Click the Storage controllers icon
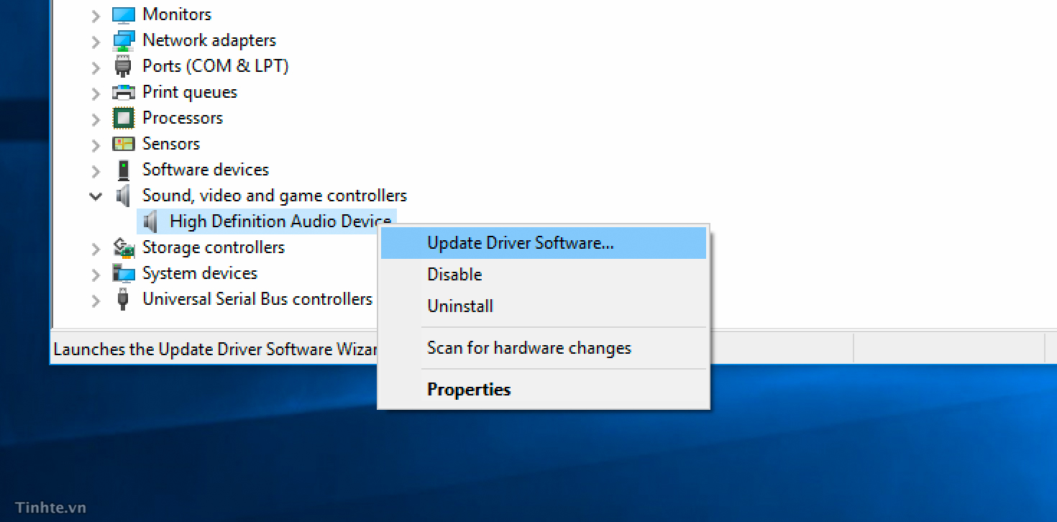 pos(122,247)
